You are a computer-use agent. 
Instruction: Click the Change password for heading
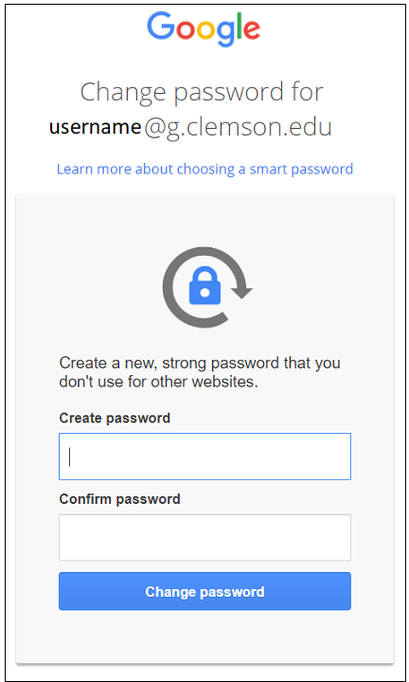tap(202, 93)
